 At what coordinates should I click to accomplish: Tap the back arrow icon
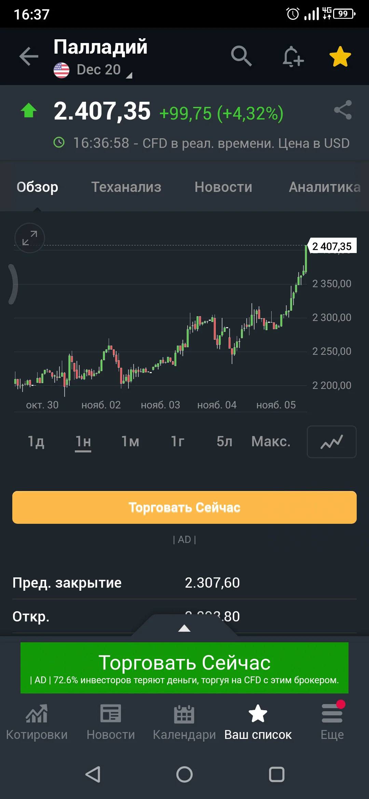click(x=29, y=56)
